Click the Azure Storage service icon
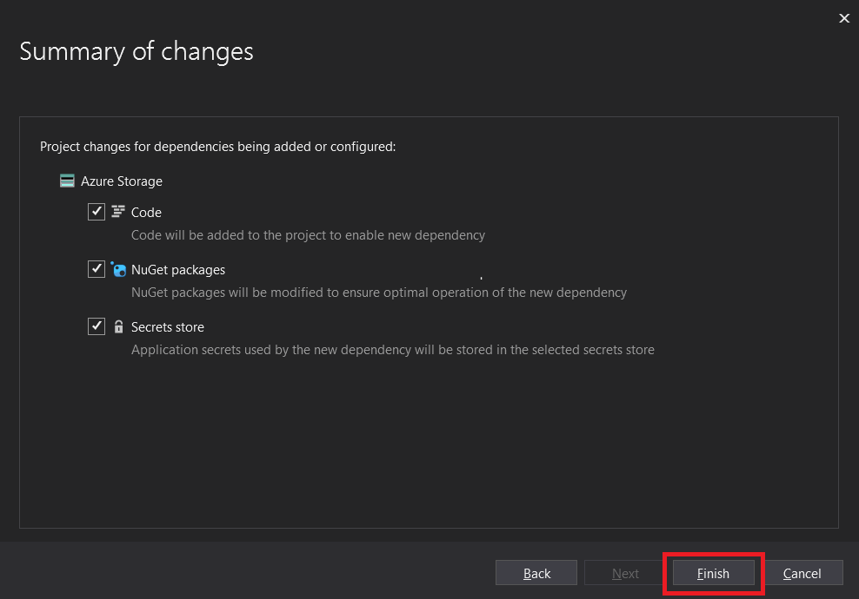 click(x=67, y=181)
